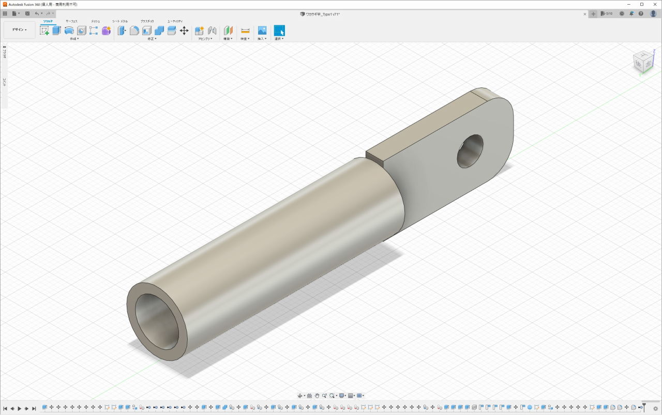Open display settings monitor dropdown
Viewport: 662px width, 415px height.
342,396
